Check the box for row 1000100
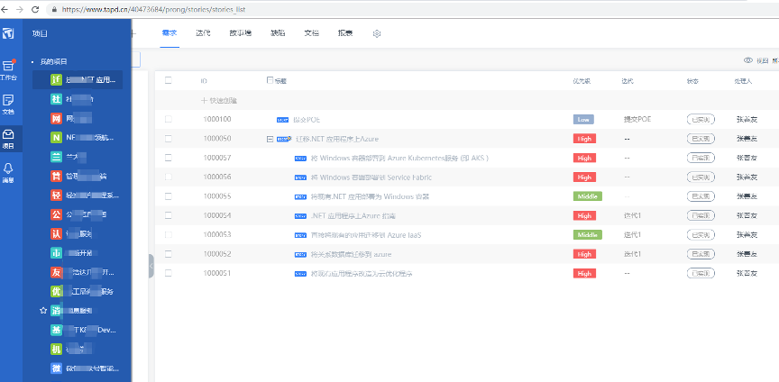The width and height of the screenshot is (779, 382). click(x=168, y=119)
